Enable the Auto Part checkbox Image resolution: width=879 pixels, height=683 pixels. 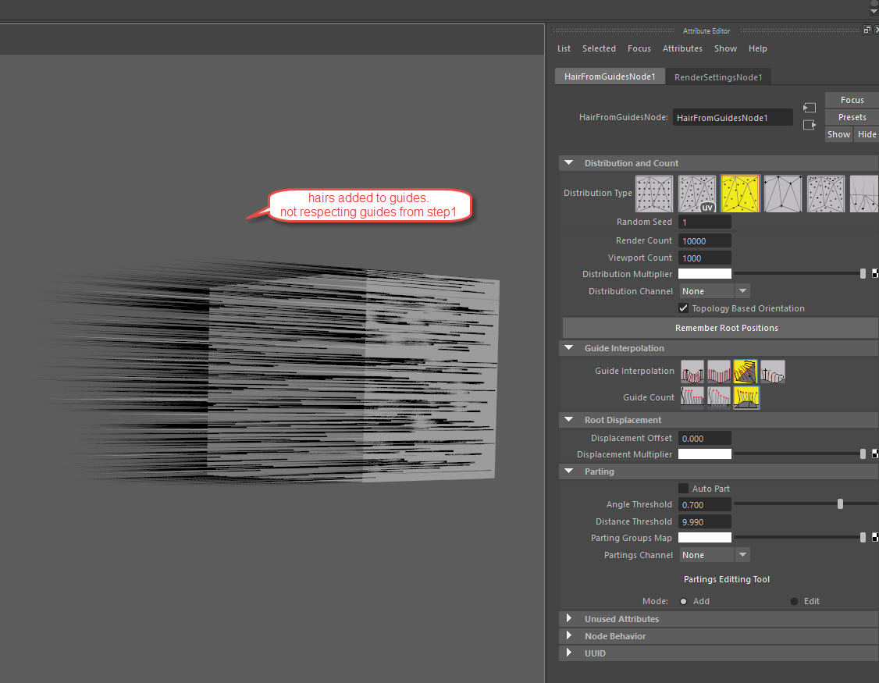(684, 489)
